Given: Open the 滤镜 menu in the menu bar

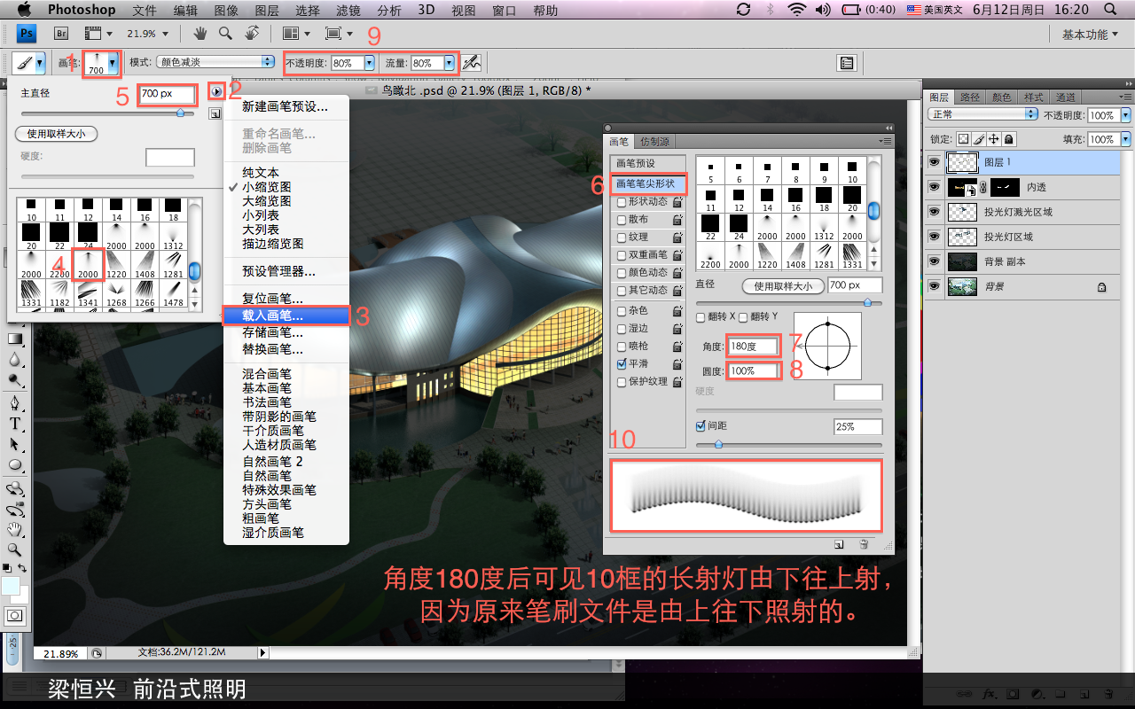Looking at the screenshot, I should click(x=349, y=10).
